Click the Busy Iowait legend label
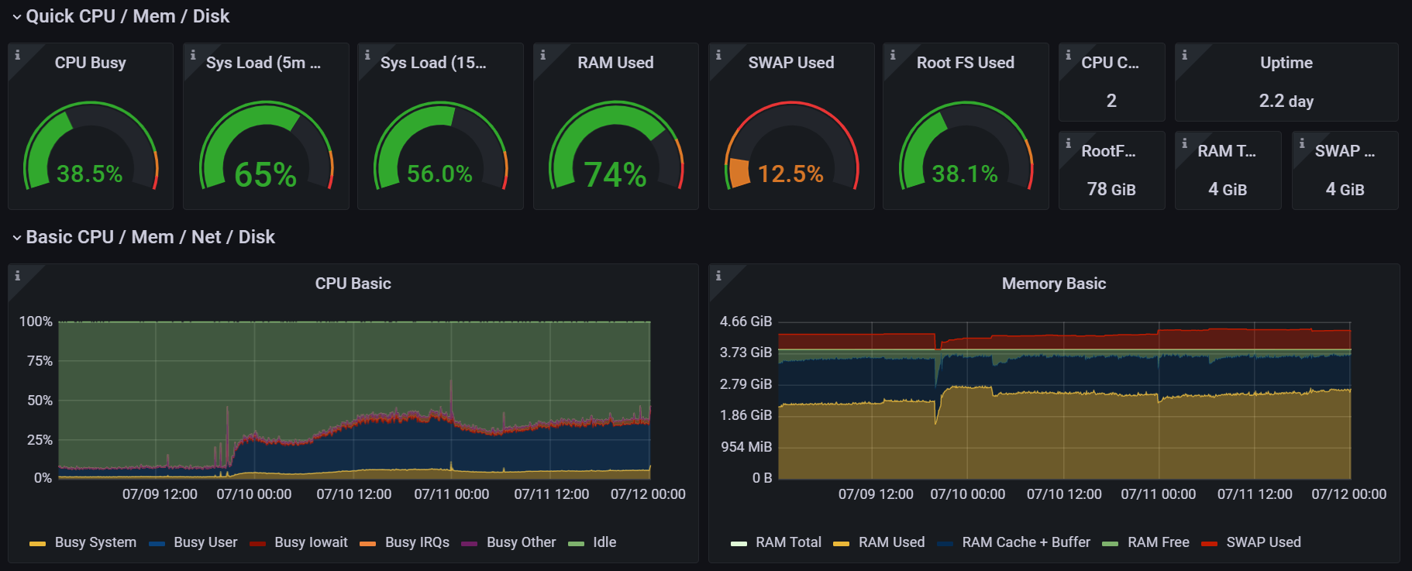The height and width of the screenshot is (571, 1412). point(311,542)
